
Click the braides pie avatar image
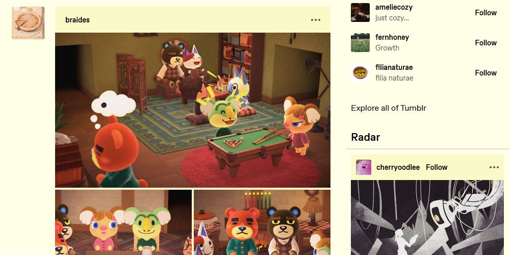point(28,23)
